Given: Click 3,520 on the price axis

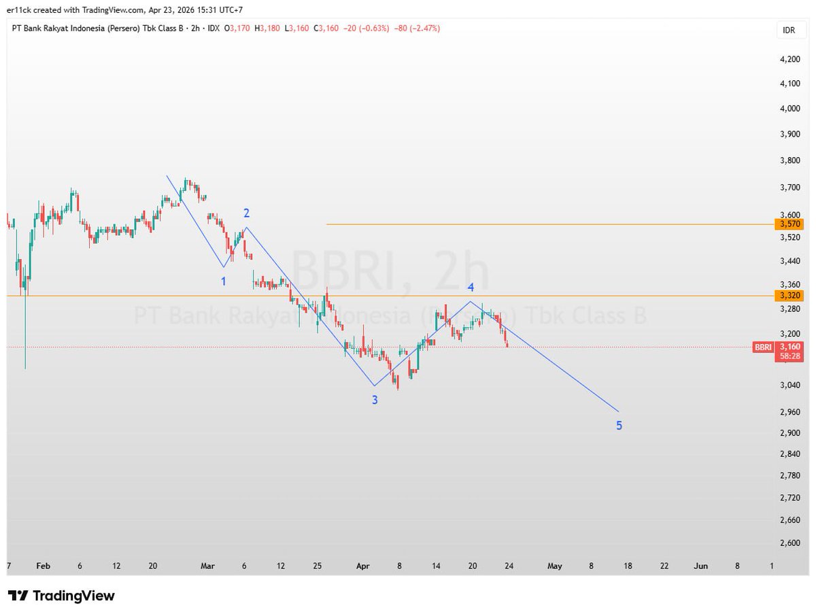Looking at the screenshot, I should tap(790, 237).
